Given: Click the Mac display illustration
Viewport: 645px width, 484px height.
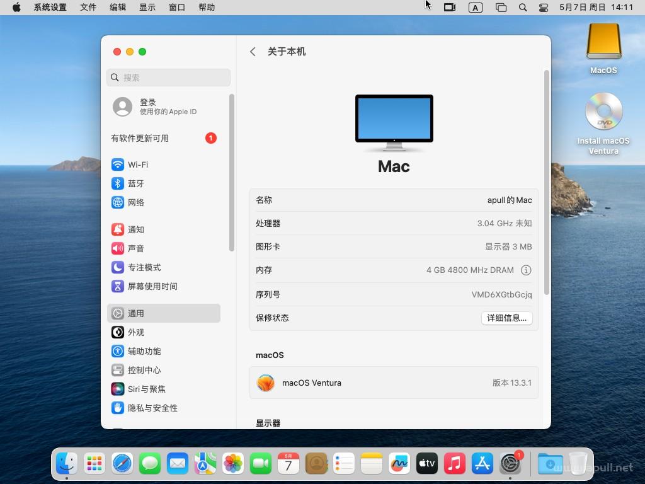Looking at the screenshot, I should [394, 123].
